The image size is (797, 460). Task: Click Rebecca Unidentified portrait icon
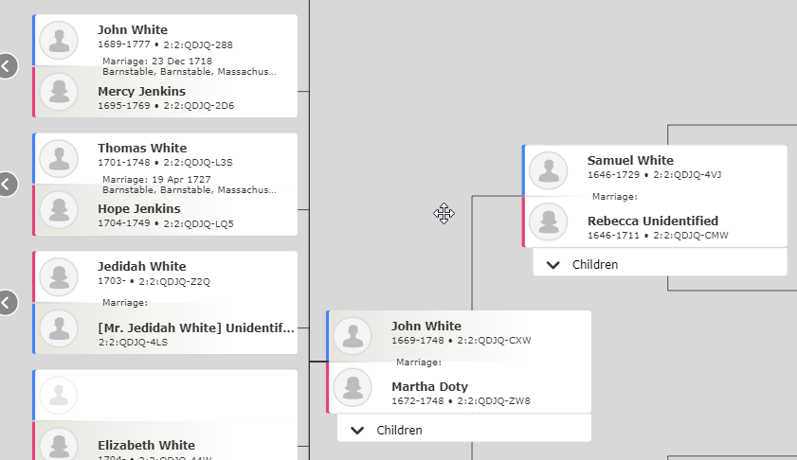[548, 221]
